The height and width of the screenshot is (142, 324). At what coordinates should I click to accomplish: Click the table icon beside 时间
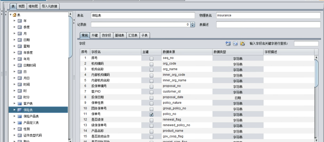pyautogui.click(x=20, y=84)
